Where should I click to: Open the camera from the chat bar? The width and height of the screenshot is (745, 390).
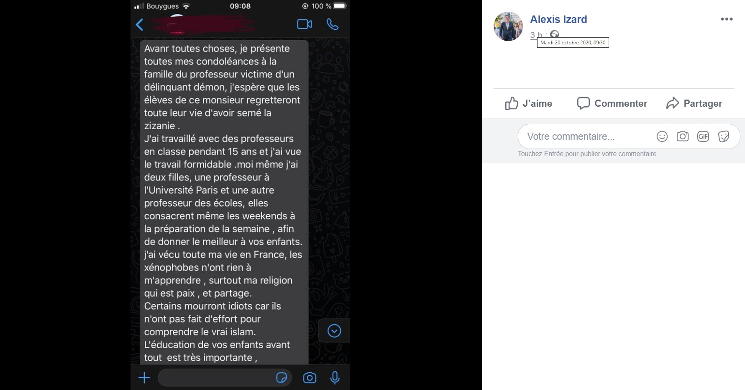pyautogui.click(x=310, y=378)
